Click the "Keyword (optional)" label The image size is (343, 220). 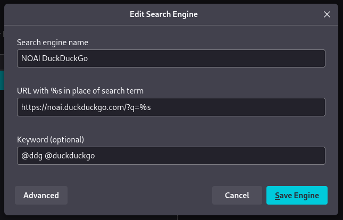pyautogui.click(x=51, y=139)
